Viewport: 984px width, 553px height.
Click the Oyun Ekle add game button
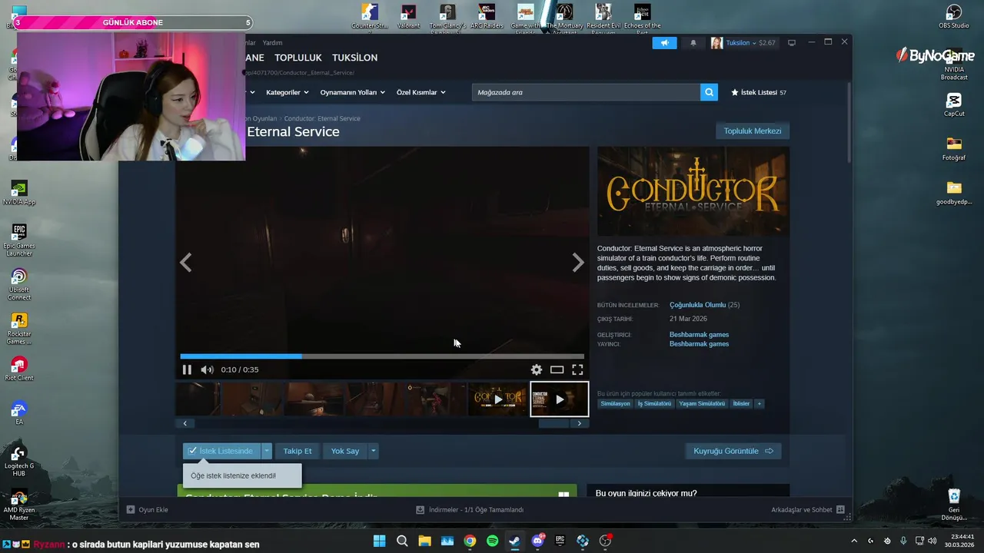pyautogui.click(x=148, y=510)
